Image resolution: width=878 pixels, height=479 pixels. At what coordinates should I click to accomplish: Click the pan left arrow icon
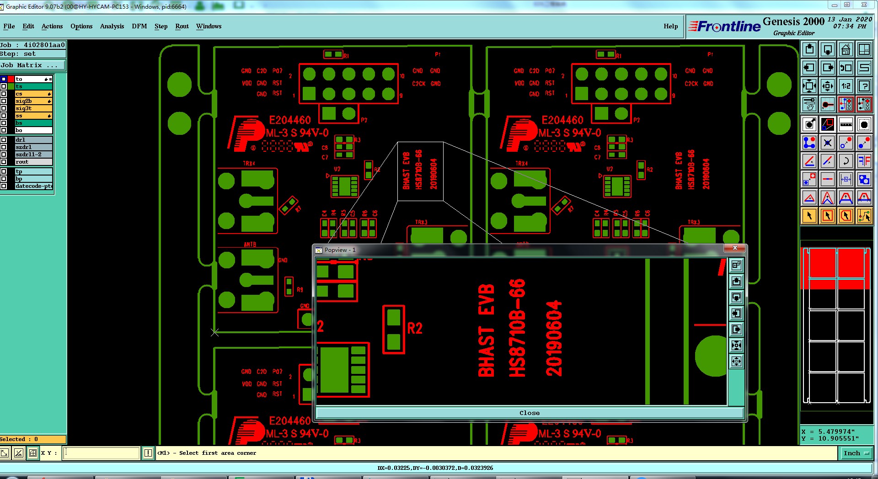coord(809,68)
